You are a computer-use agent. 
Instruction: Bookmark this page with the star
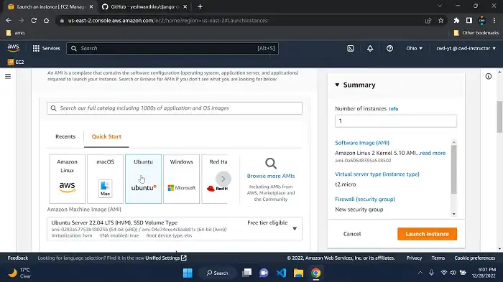tap(440, 21)
